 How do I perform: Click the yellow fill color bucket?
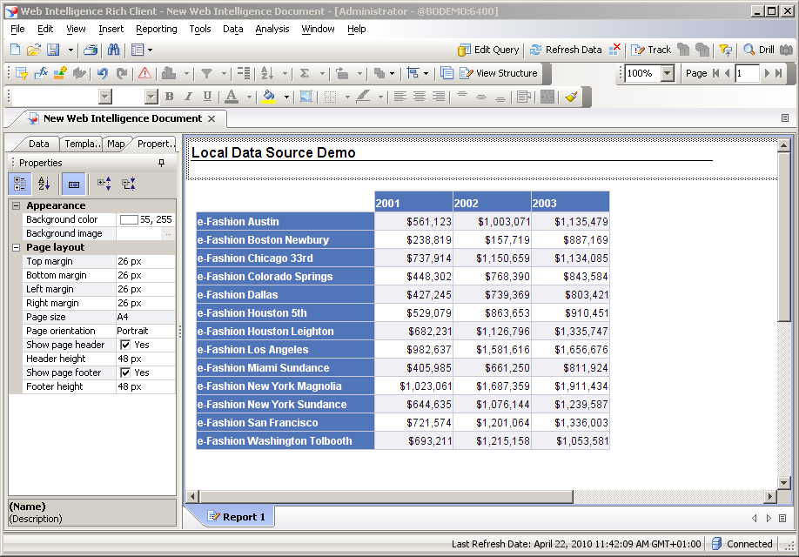pyautogui.click(x=269, y=97)
